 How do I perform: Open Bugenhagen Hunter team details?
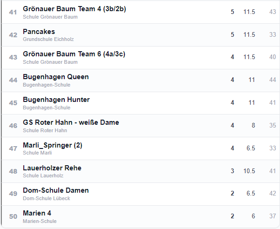(x=56, y=100)
